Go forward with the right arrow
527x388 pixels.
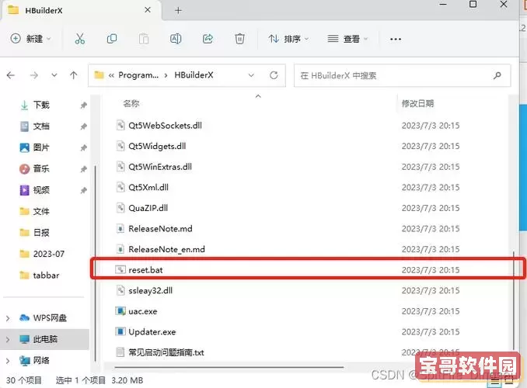tap(33, 75)
